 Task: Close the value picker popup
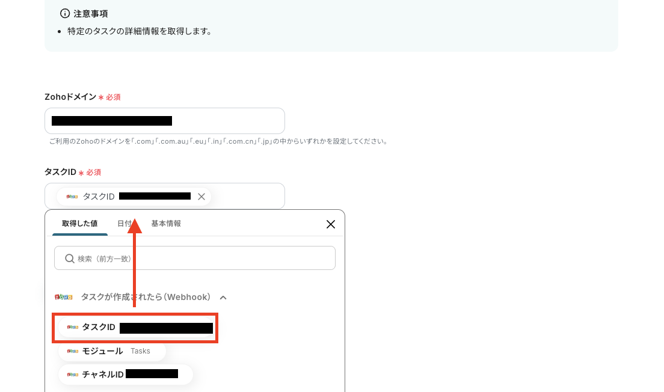pos(331,224)
